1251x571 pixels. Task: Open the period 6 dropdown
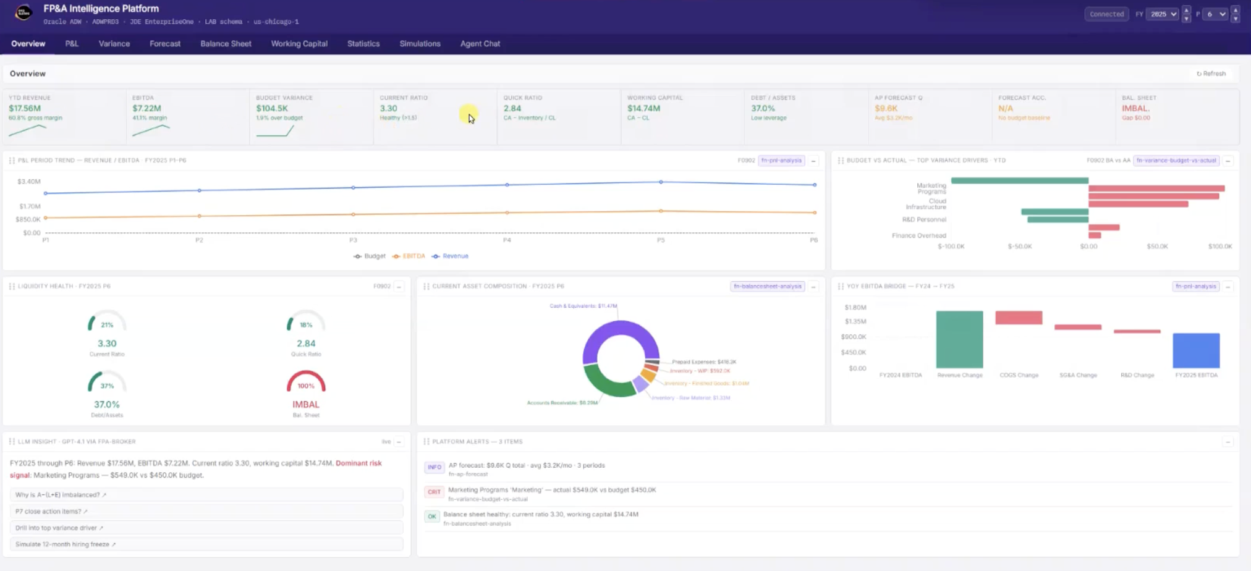1216,14
